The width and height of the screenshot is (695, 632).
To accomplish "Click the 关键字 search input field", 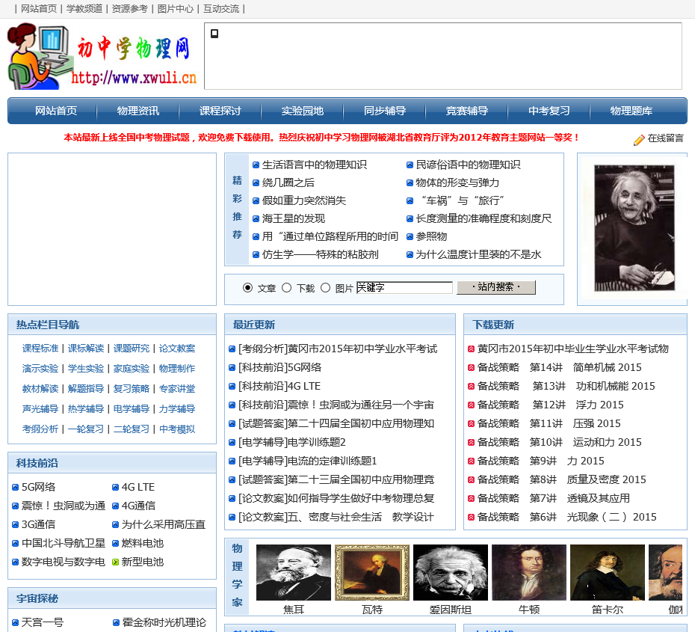I will pyautogui.click(x=404, y=287).
